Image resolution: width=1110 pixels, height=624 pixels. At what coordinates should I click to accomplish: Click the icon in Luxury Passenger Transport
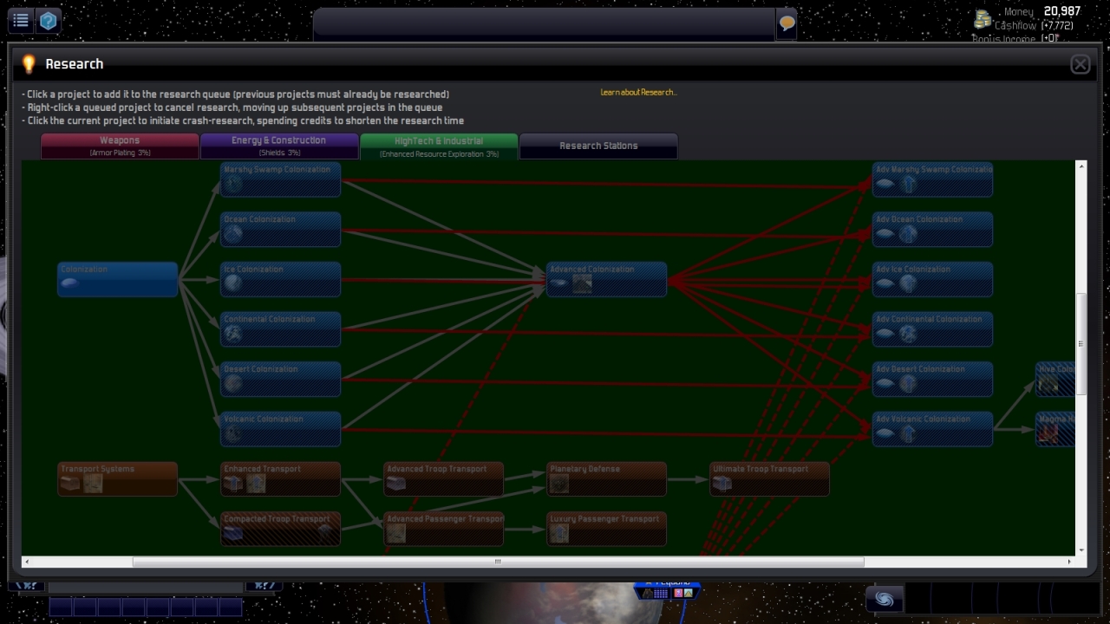[559, 533]
